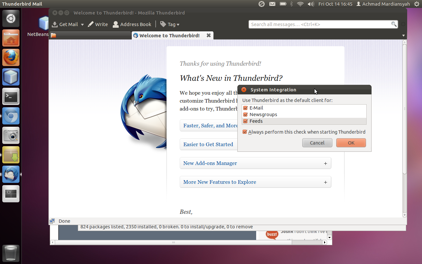Open the Trash in the launcher

point(11,253)
